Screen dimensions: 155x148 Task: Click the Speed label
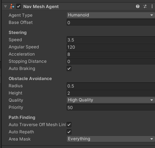coord(15,40)
